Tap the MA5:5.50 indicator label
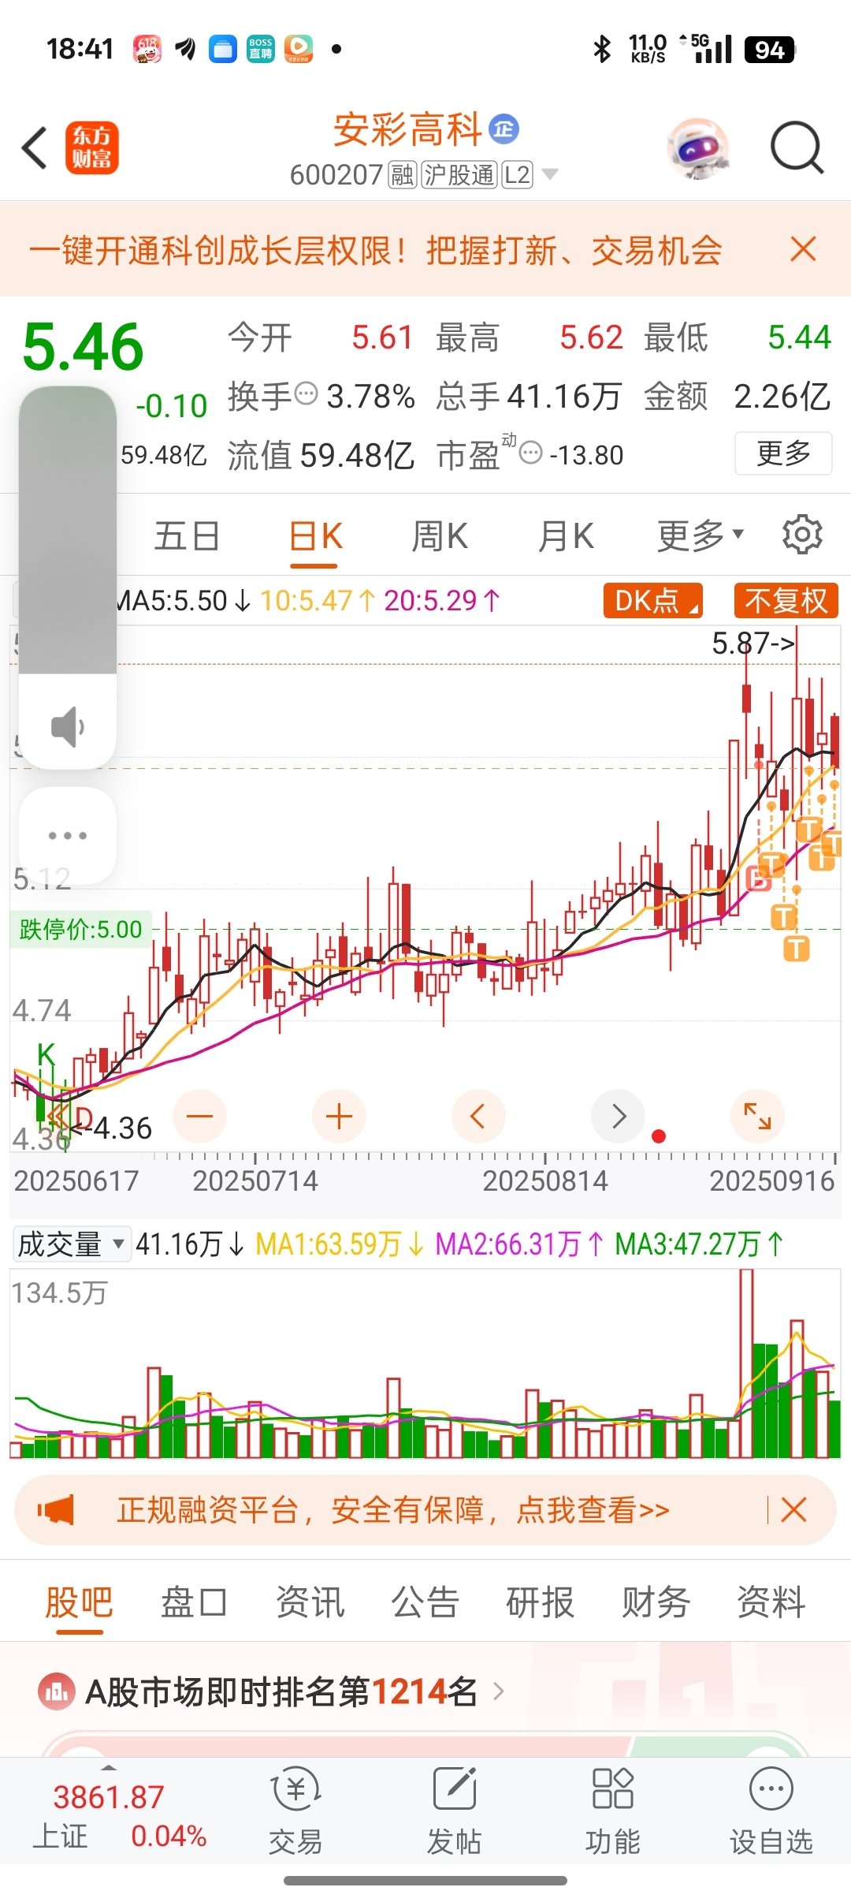 pyautogui.click(x=181, y=601)
